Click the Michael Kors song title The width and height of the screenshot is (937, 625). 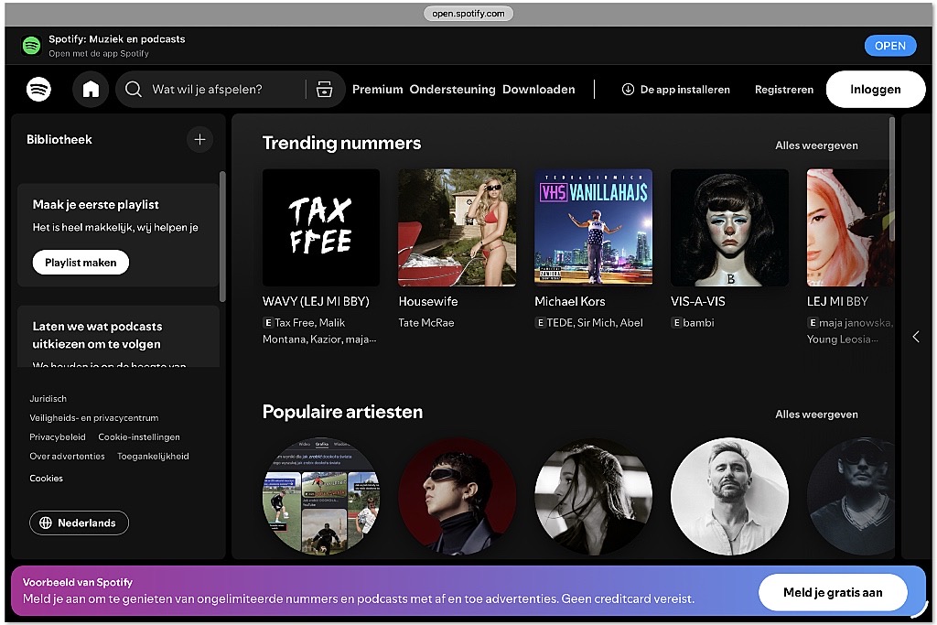point(570,302)
